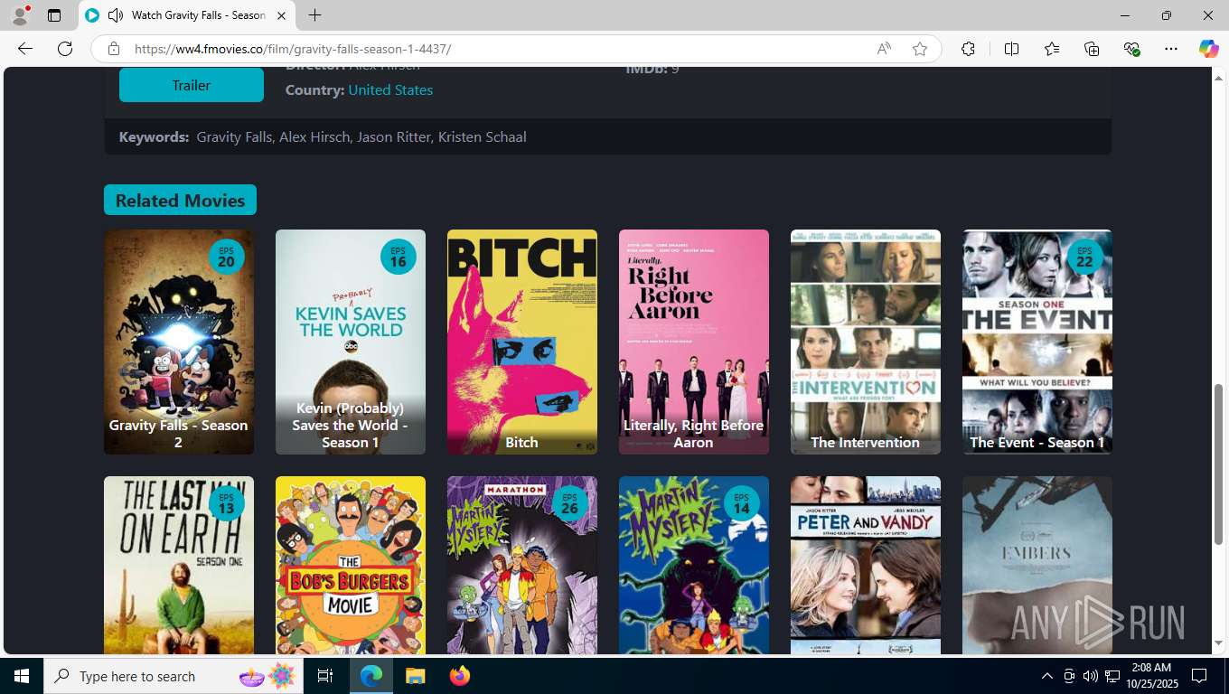Open the notification center icon

pyautogui.click(x=1199, y=676)
